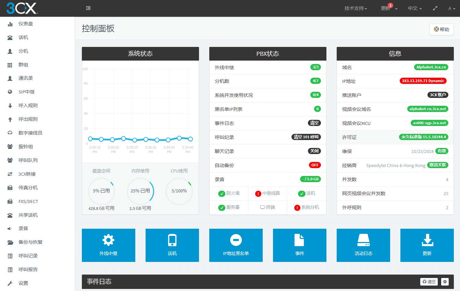The width and height of the screenshot is (460, 291).
Task: Open 呼叫队列 from the sidebar icon
Action: pos(9,160)
